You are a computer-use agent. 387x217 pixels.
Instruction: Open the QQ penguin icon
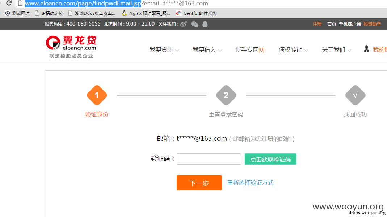tap(205, 24)
